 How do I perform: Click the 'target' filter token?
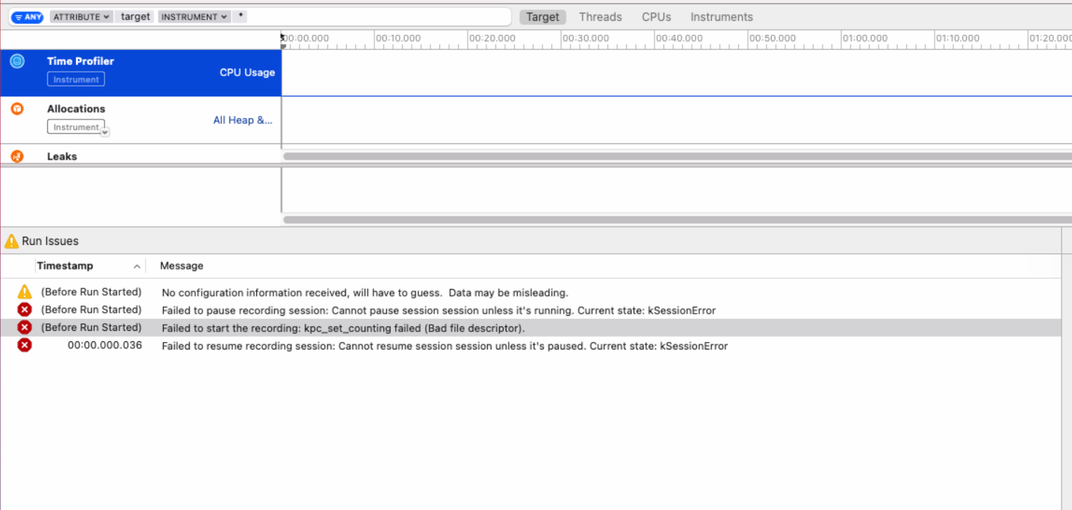136,16
